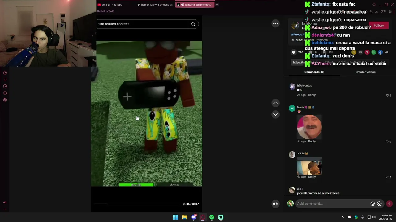
Task: Mute the video with the speaker button
Action: 275,204
